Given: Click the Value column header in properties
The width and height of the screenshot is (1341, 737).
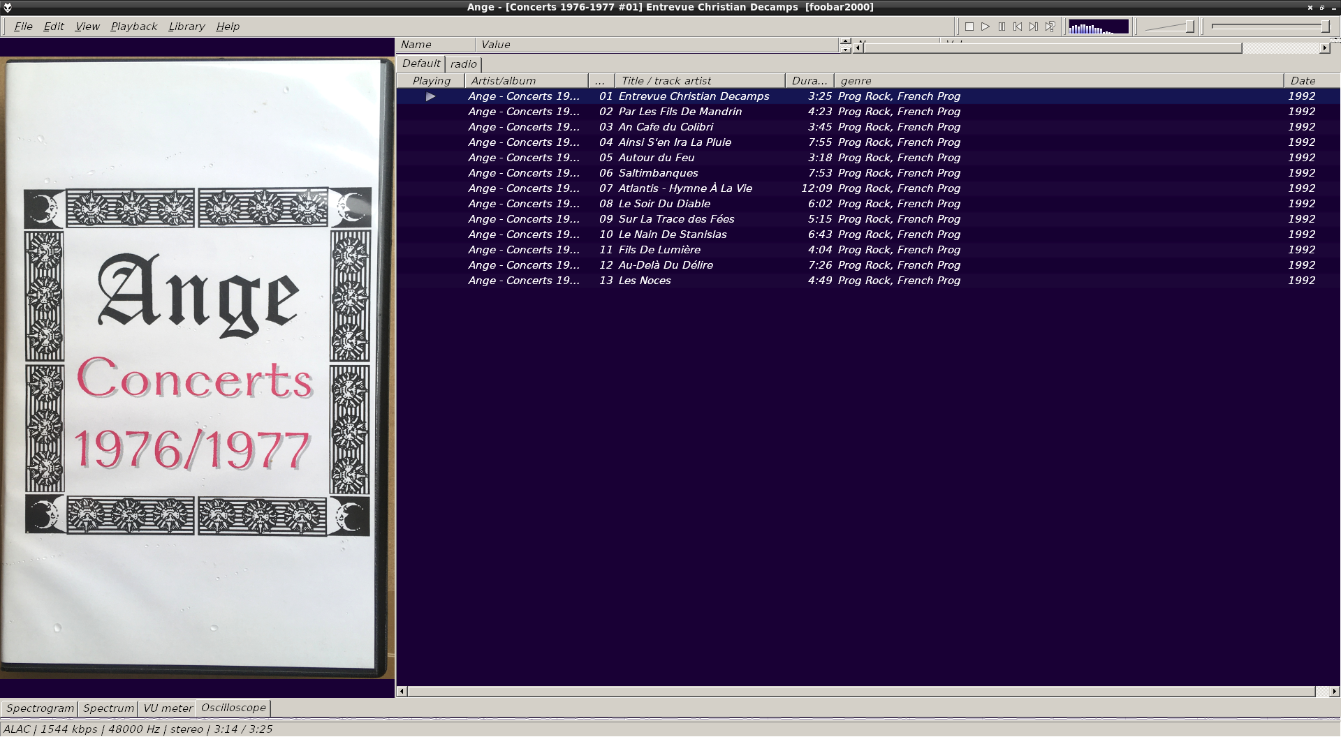Looking at the screenshot, I should coord(657,45).
